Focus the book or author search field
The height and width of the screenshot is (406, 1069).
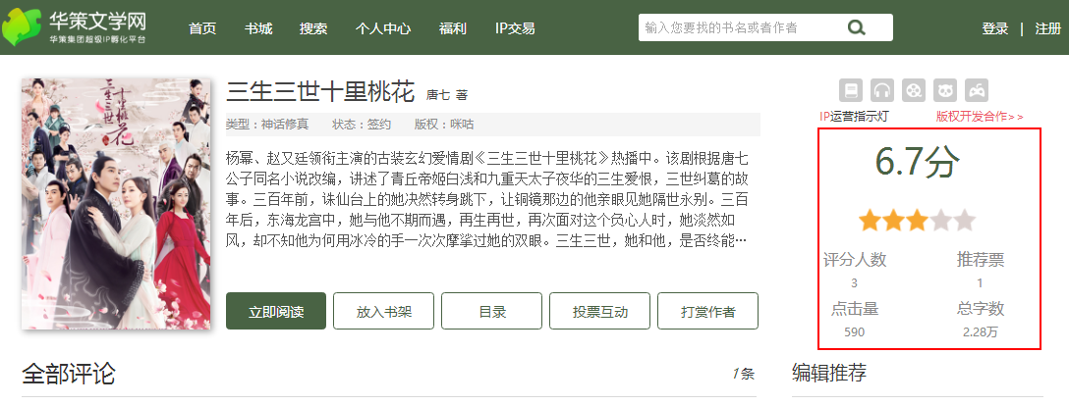pyautogui.click(x=737, y=27)
